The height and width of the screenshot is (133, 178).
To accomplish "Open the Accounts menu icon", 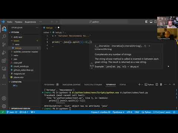I will click(x=4, y=98).
